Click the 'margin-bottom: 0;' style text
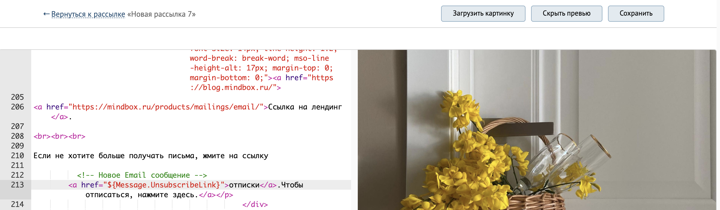Viewport: 720px width, 210px height. 227,78
